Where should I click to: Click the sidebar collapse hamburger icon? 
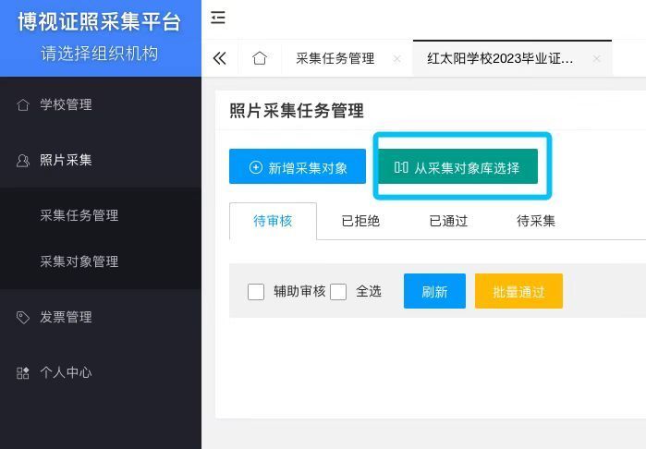[218, 18]
